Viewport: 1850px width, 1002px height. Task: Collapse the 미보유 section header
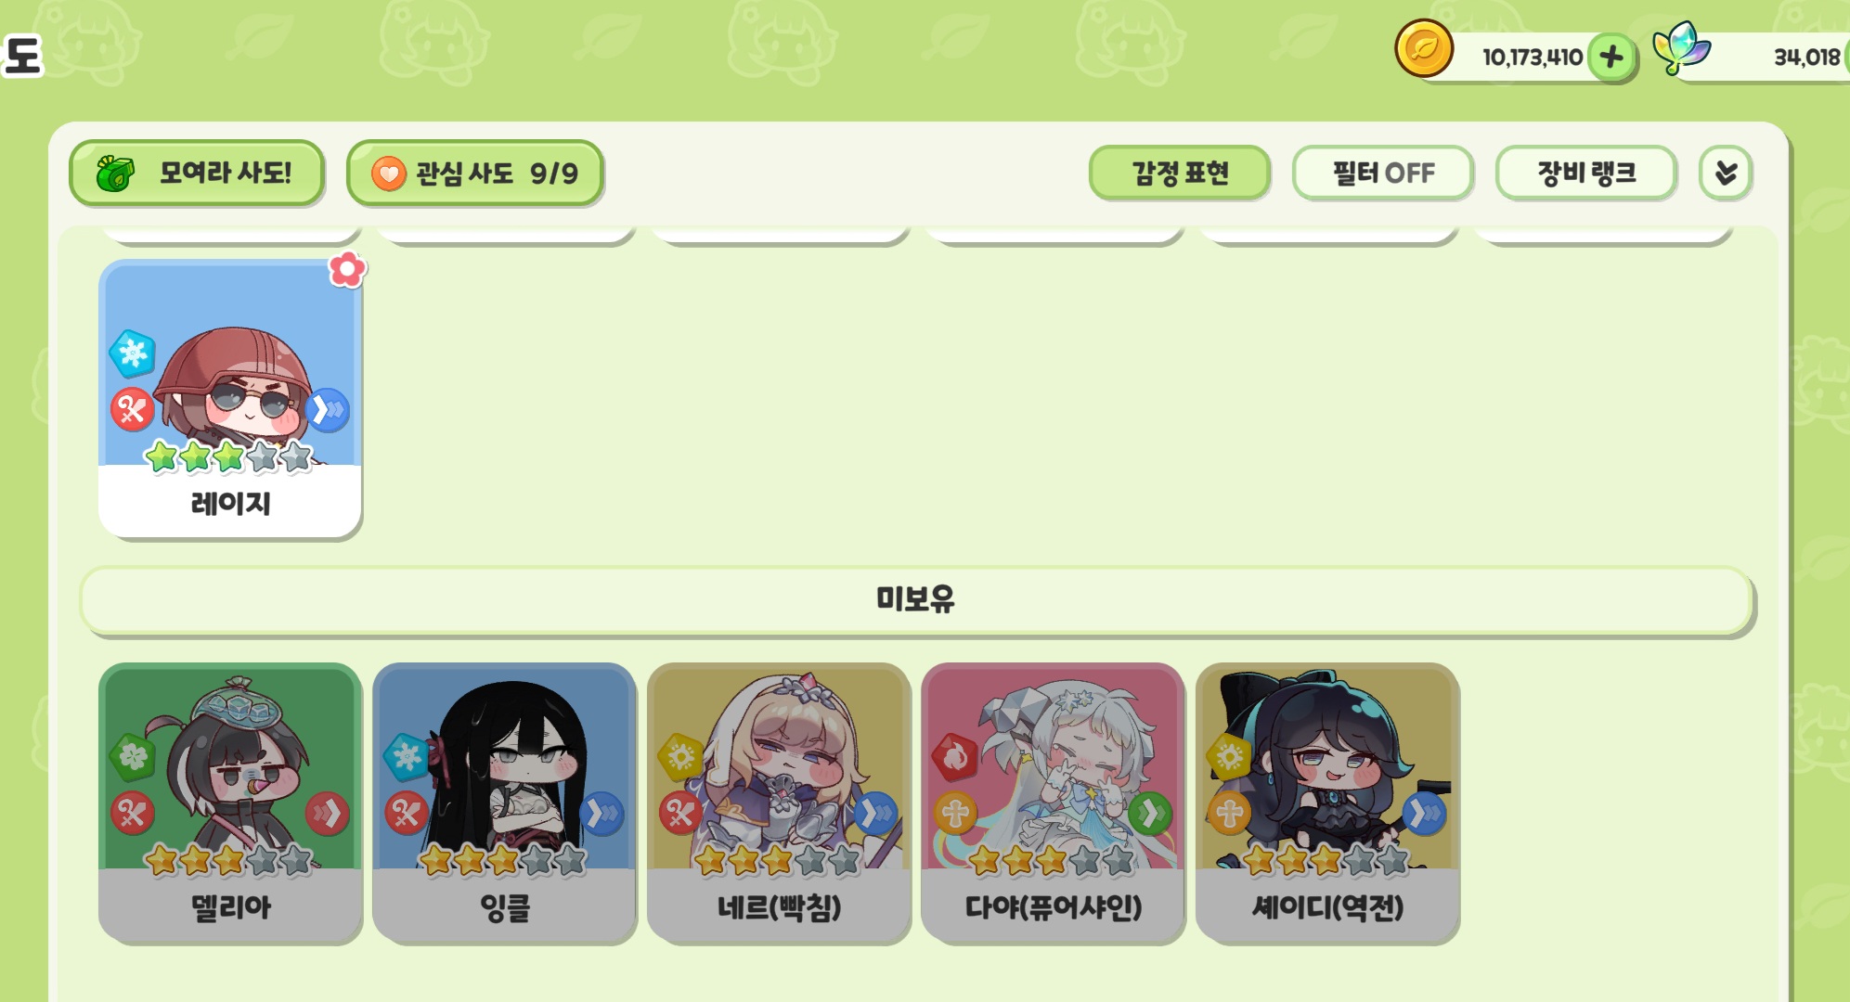(916, 600)
